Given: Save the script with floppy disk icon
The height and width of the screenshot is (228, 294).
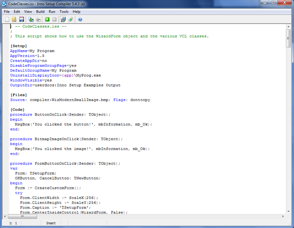Looking at the screenshot, I should pyautogui.click(x=22, y=19).
